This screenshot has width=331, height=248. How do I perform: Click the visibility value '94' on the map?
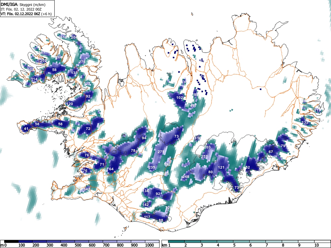click(144, 138)
